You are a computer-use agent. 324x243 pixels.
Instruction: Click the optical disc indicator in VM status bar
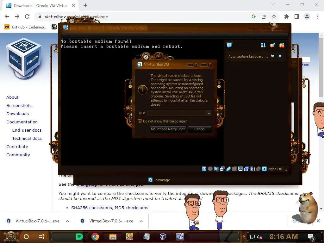tap(210, 169)
